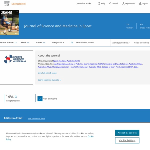Click the Sports Medicine Australia logo
This screenshot has height=150, width=150.
pos(15,59)
